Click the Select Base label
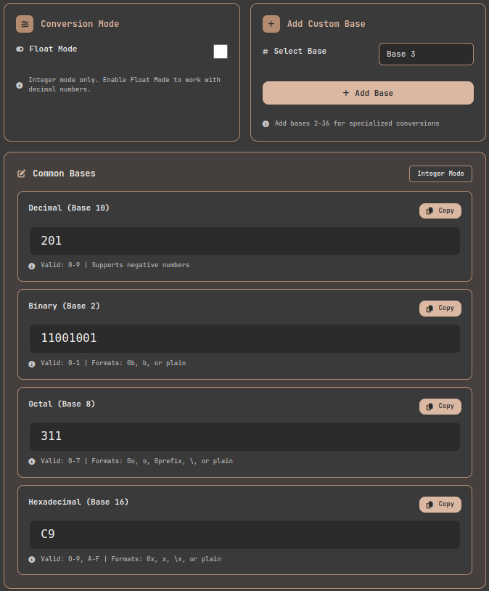Image resolution: width=489 pixels, height=591 pixels. pyautogui.click(x=300, y=52)
